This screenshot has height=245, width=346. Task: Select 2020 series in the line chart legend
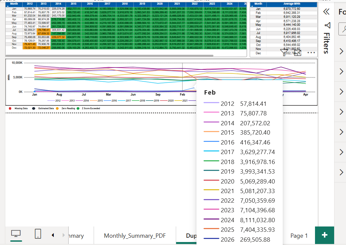coord(167,101)
